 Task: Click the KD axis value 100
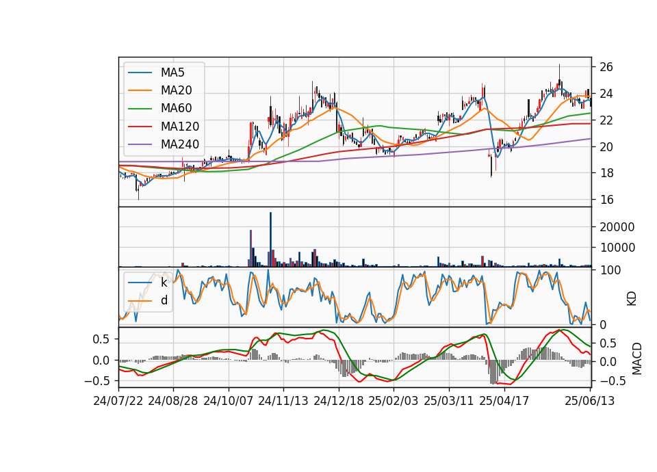(610, 270)
